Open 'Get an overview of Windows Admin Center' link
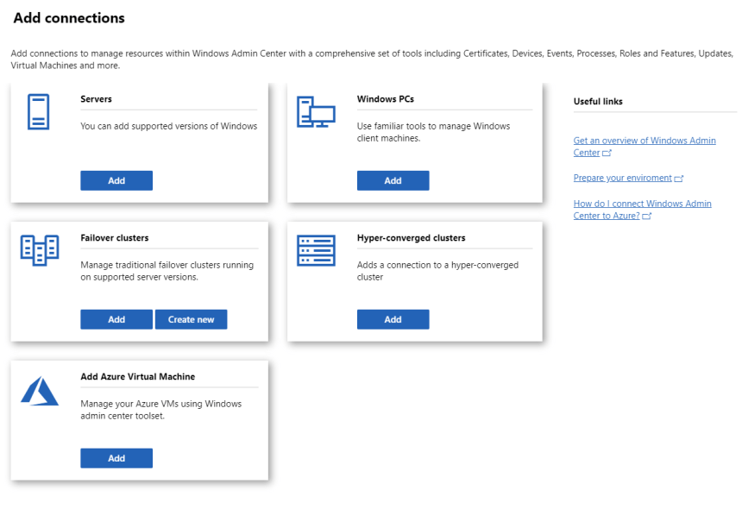 click(644, 141)
